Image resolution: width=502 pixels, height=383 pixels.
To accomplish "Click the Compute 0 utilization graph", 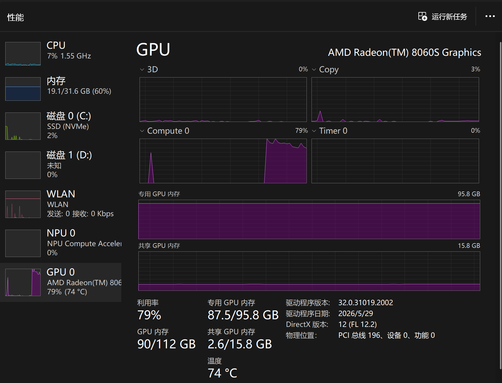I will (x=223, y=161).
